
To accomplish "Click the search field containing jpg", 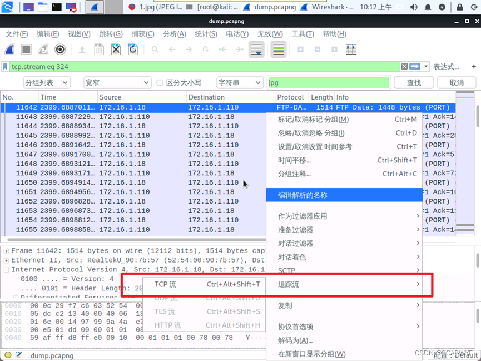I will pyautogui.click(x=329, y=82).
